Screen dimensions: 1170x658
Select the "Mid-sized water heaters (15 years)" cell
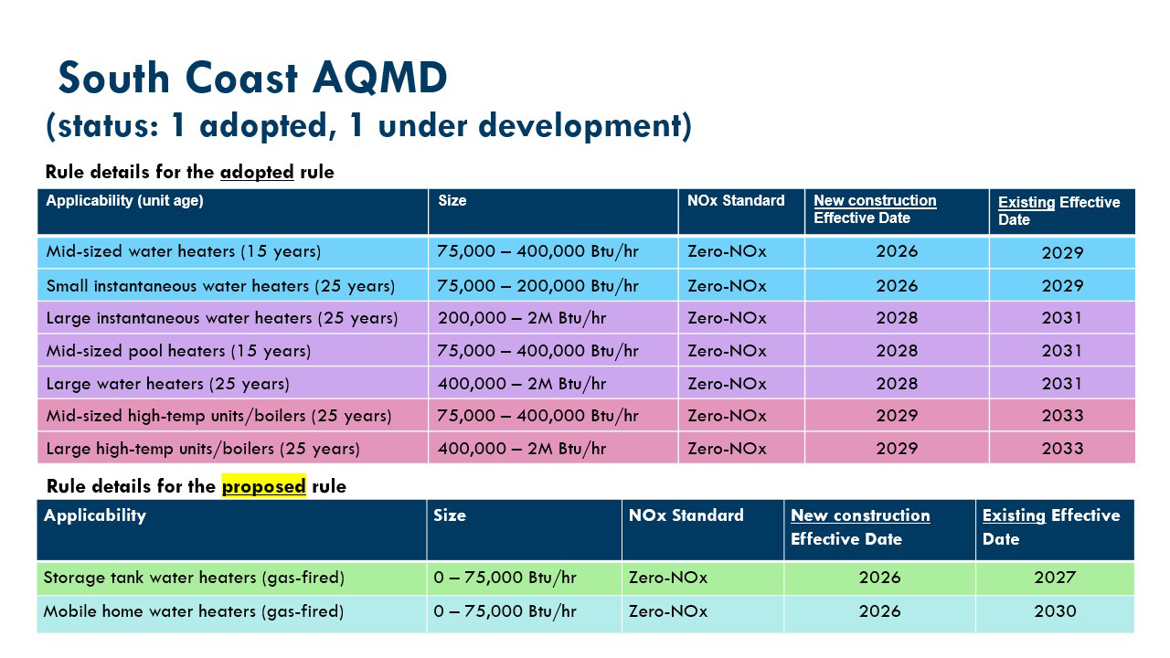pyautogui.click(x=184, y=252)
